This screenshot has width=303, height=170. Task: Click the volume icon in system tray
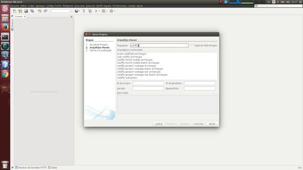click(288, 2)
